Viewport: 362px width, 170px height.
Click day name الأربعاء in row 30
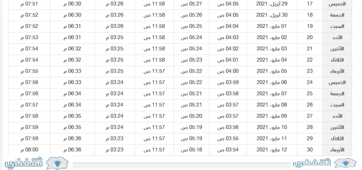[x=337, y=150]
